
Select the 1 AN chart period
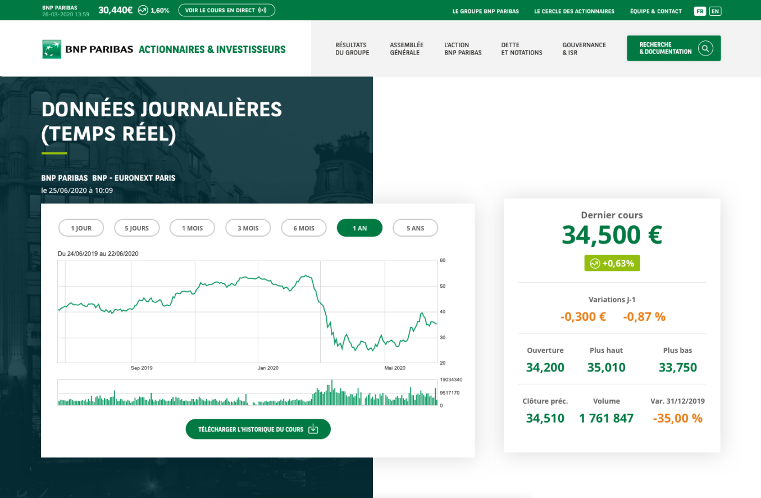[x=359, y=228]
